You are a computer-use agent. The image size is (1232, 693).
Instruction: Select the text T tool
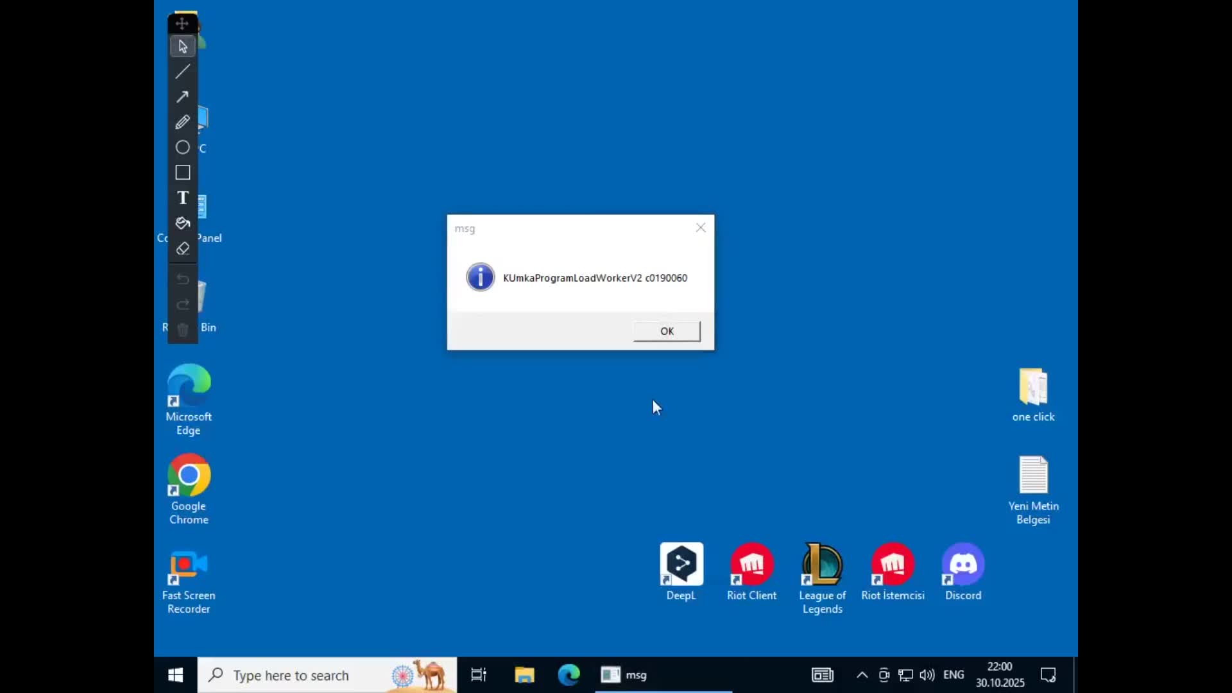point(182,198)
